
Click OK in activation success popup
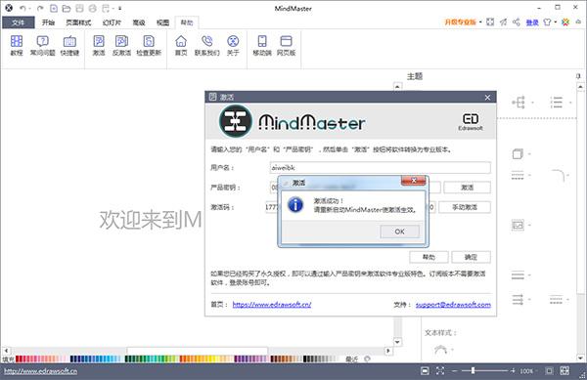point(399,232)
